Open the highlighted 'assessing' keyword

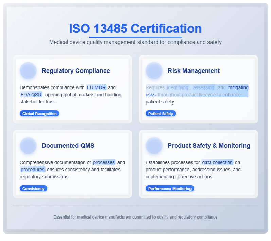point(204,87)
